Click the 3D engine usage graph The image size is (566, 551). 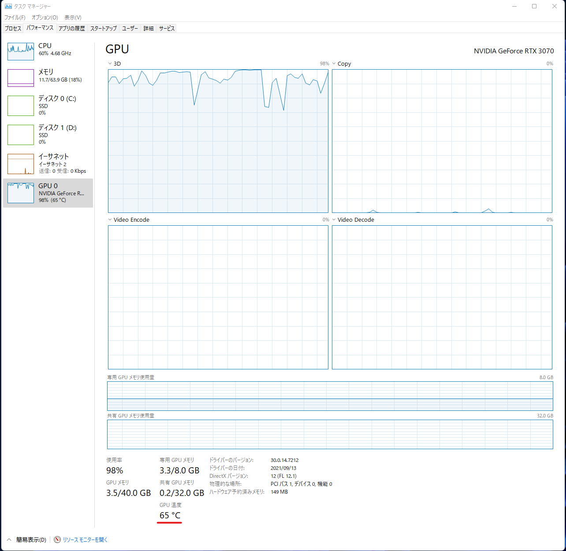[218, 141]
